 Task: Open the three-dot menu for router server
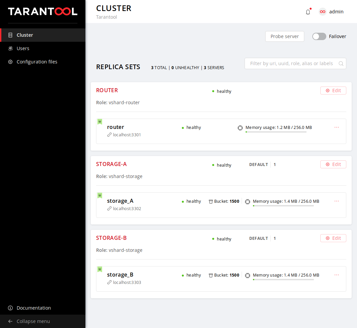337,127
